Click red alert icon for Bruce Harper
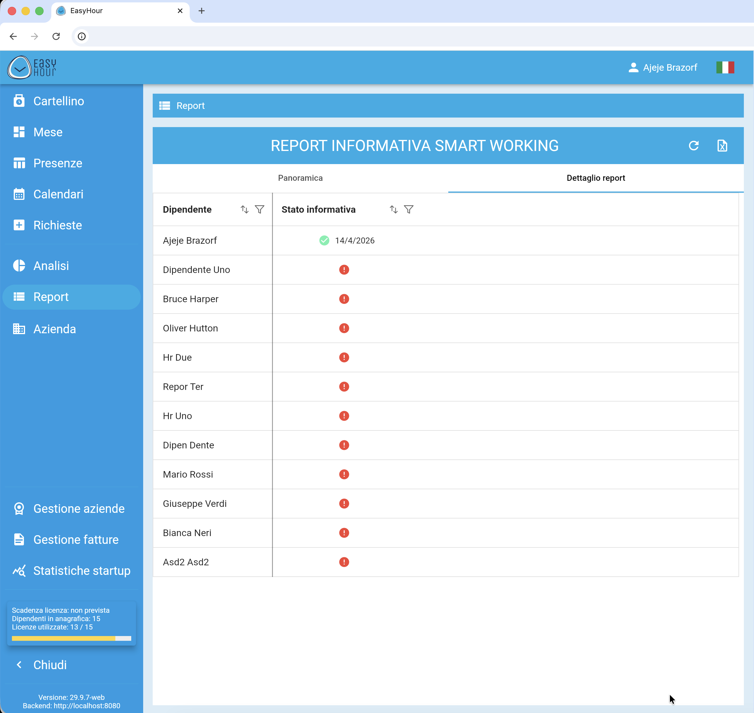 344,299
